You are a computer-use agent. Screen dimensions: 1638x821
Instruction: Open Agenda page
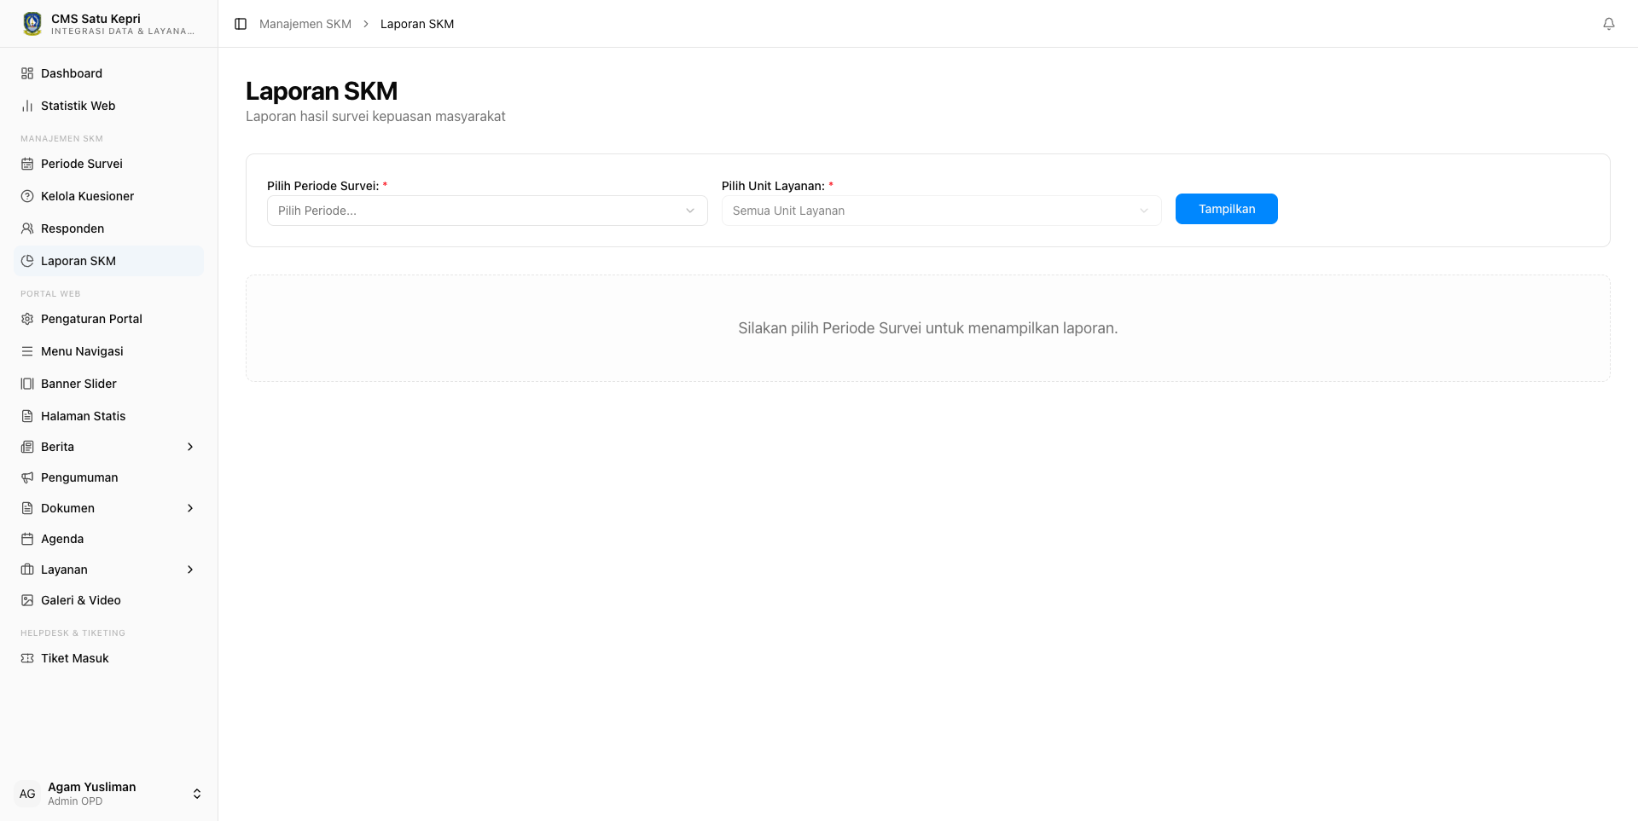108,539
